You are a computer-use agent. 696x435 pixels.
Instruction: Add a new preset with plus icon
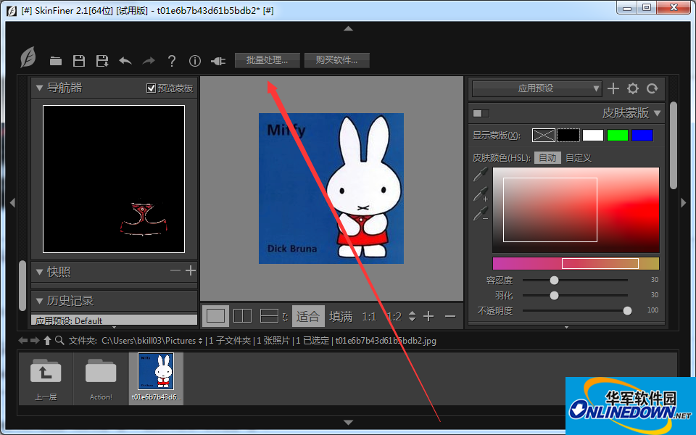point(613,88)
